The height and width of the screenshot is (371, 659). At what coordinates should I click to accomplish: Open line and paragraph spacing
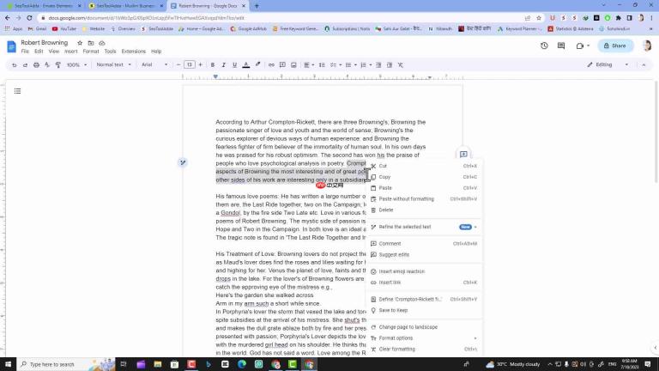point(322,64)
